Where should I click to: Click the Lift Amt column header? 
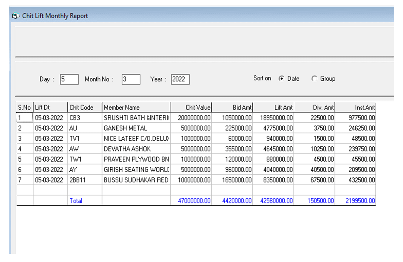(274, 107)
